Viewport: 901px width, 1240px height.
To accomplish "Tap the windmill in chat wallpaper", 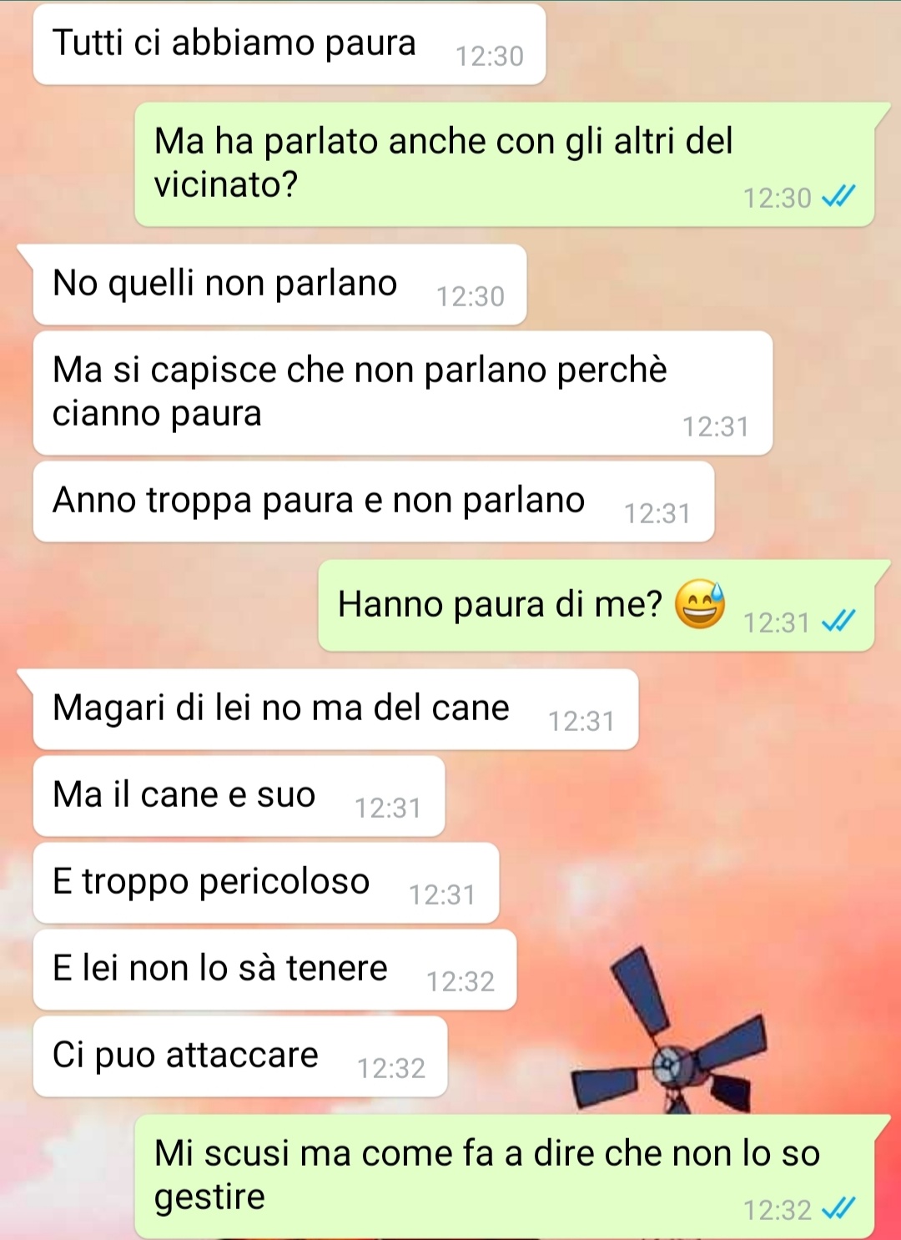I will pos(669,1033).
